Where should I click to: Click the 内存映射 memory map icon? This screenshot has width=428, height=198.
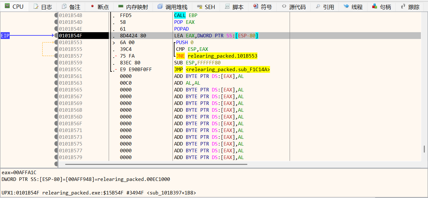pyautogui.click(x=121, y=6)
